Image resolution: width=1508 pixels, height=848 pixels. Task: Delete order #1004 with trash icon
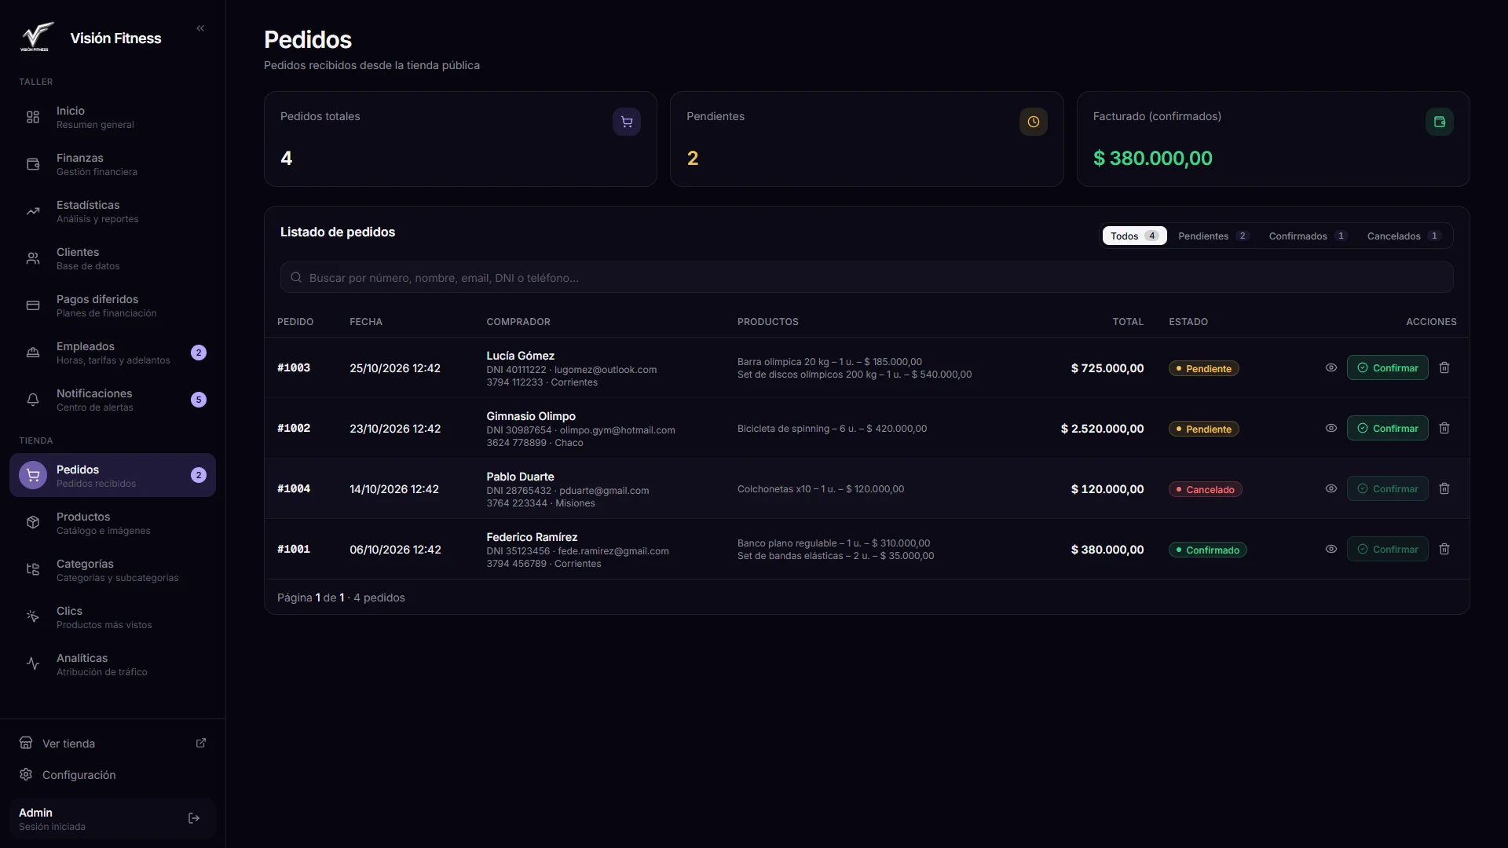coord(1444,488)
